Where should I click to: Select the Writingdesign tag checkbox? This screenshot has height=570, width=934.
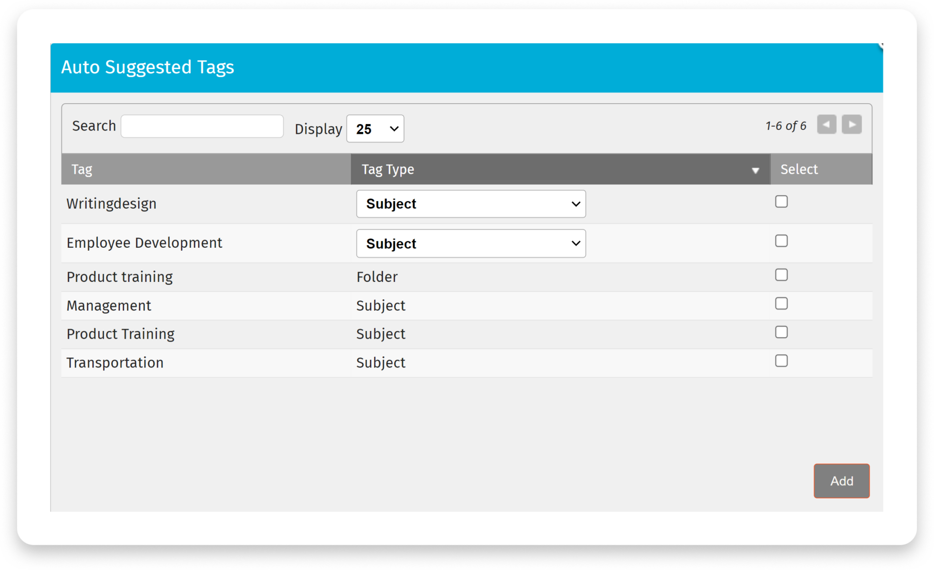pyautogui.click(x=781, y=202)
